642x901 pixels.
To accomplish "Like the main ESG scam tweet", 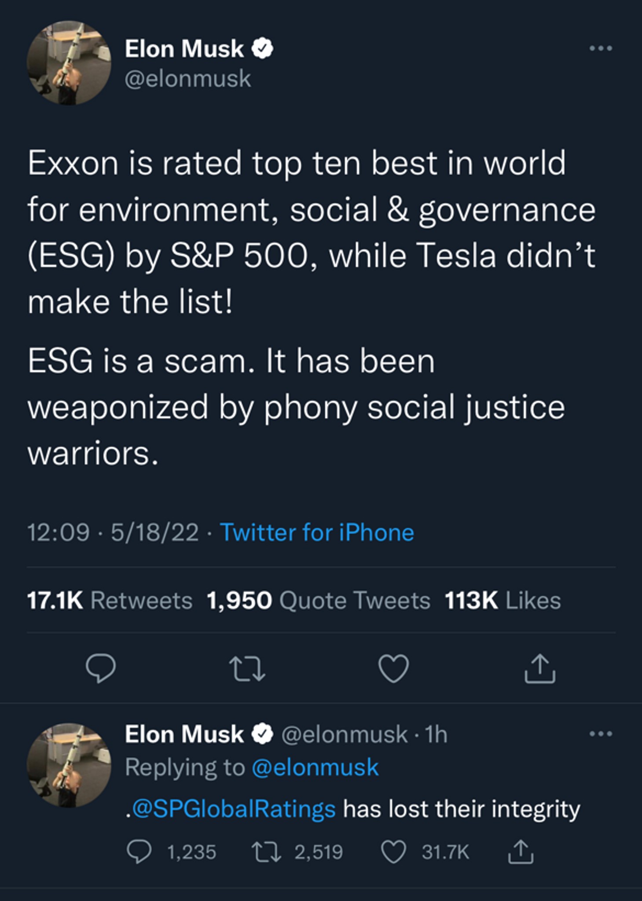I will point(394,669).
